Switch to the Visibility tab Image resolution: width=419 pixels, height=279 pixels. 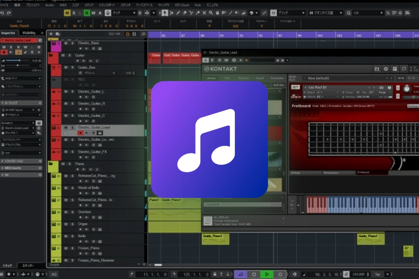[x=29, y=33]
